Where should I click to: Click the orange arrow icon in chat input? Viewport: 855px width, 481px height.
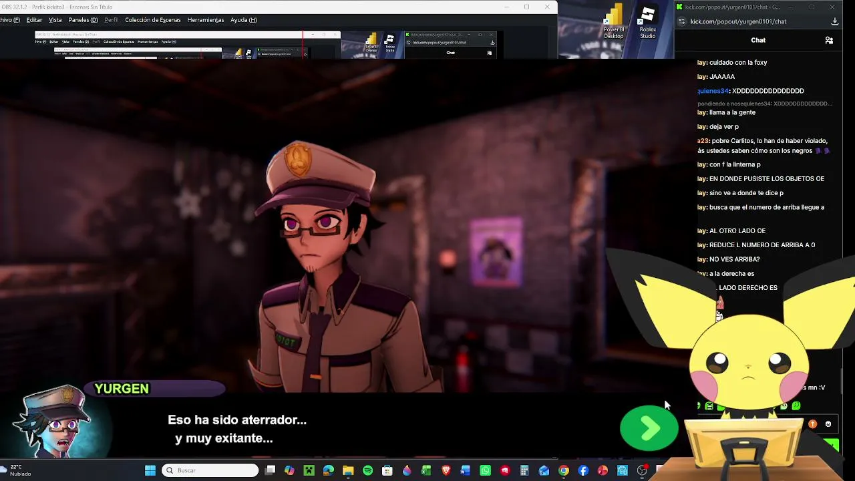812,424
